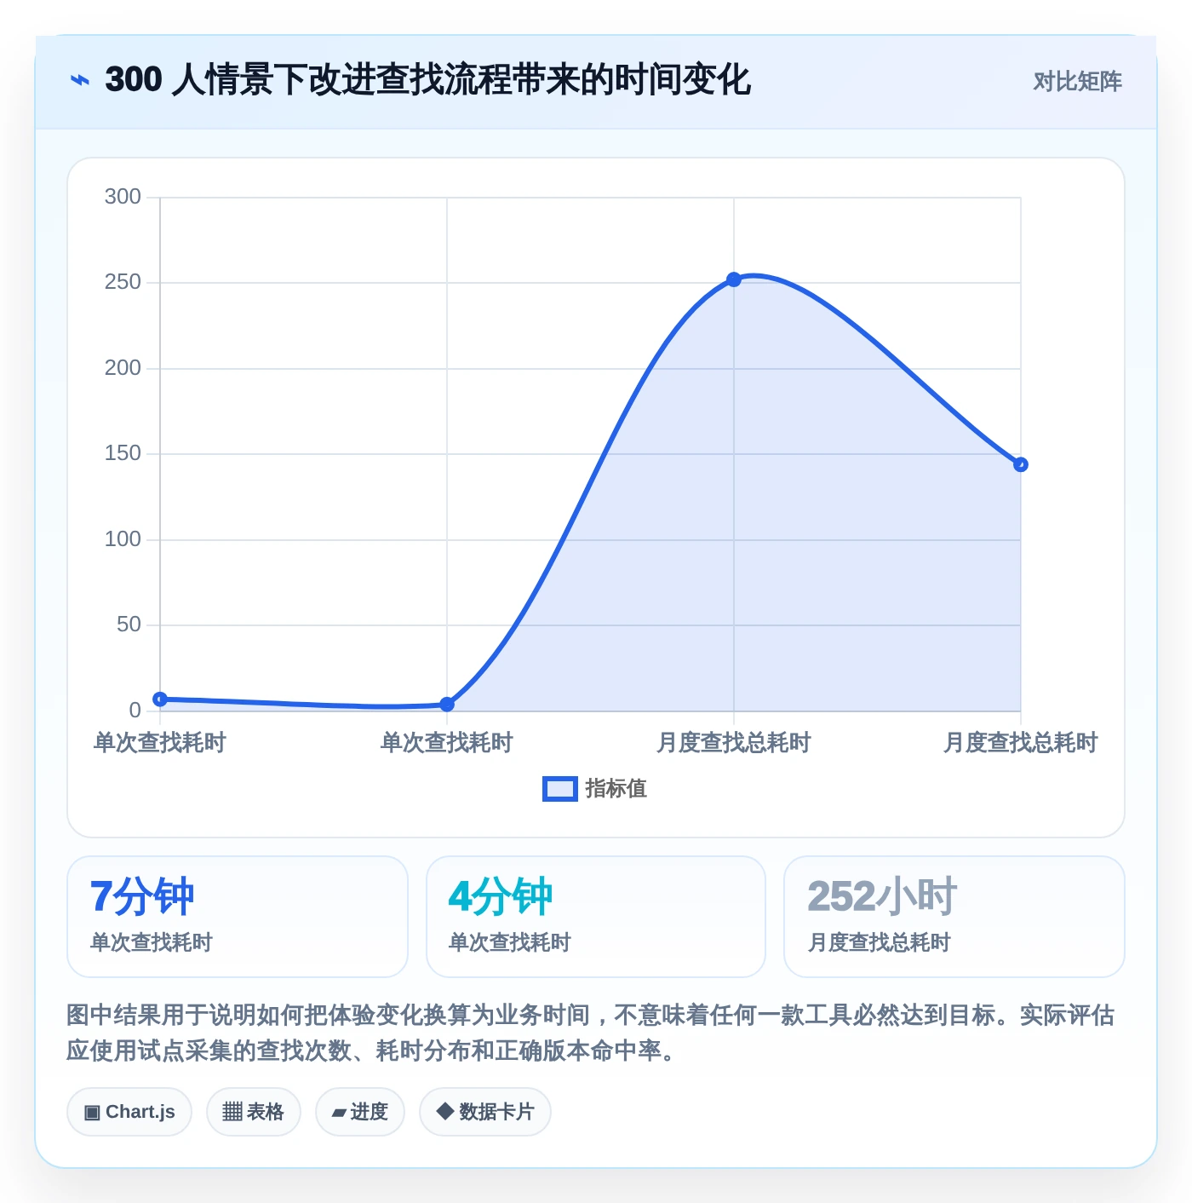
Task: Click 单次查找耗时 caption under 4分钟
Action: pos(510,942)
